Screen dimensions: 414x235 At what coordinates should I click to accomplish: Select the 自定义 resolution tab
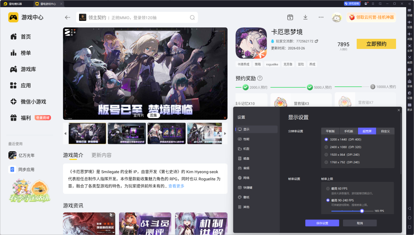pos(385,131)
